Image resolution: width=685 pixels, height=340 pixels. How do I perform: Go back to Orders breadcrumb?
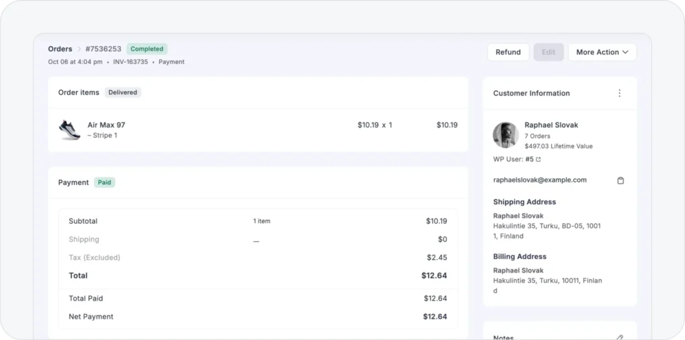click(x=60, y=49)
